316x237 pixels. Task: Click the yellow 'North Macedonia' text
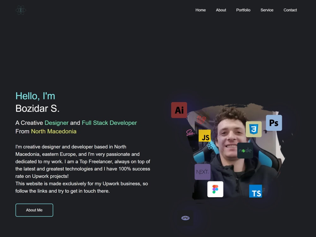pos(54,131)
